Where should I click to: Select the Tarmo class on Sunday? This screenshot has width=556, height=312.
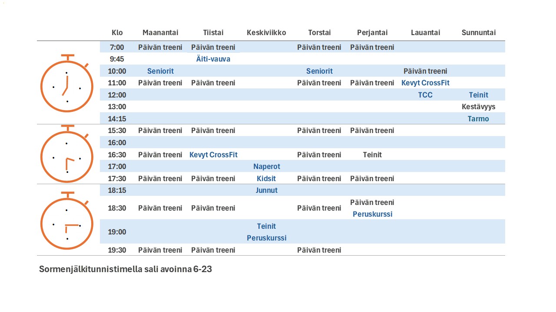478,119
